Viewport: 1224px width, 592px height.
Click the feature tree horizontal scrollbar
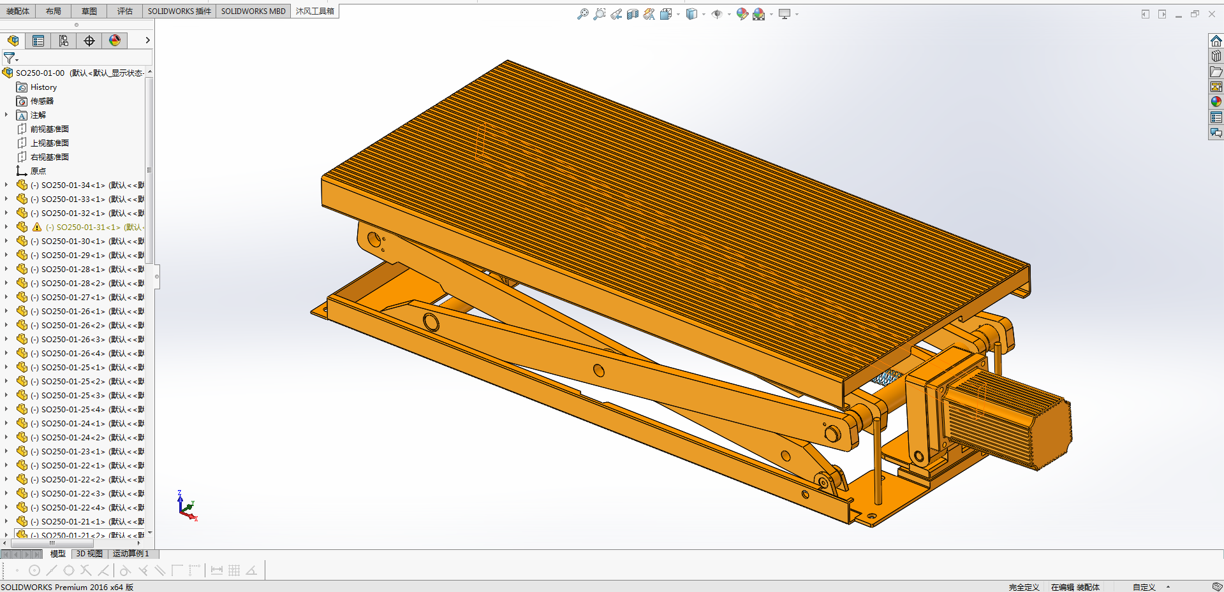point(52,544)
